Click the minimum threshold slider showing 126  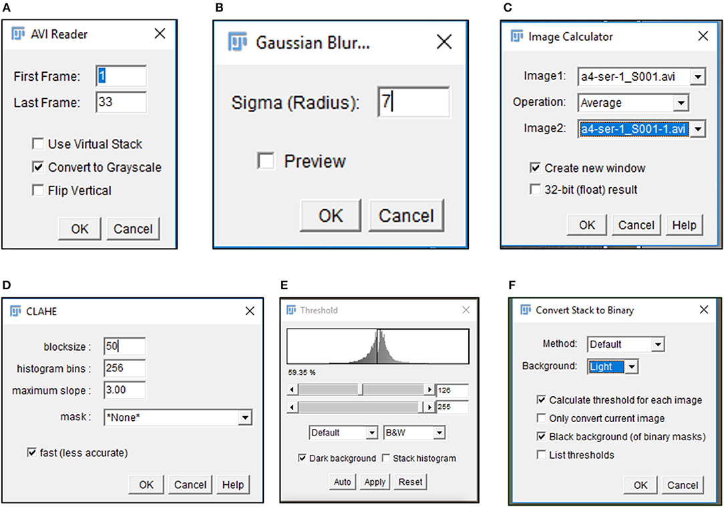point(361,389)
